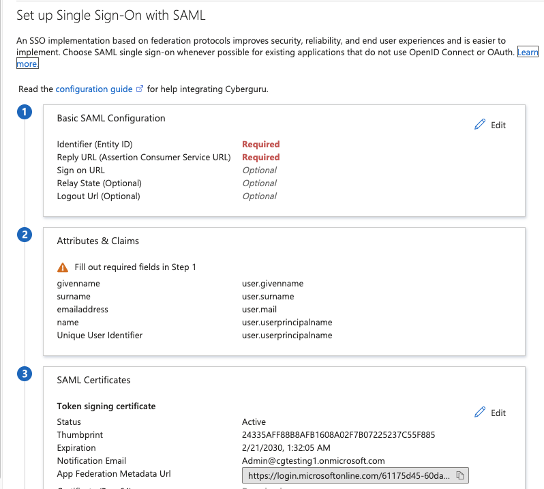Click Optional value for Relay State
The image size is (544, 489).
click(x=260, y=183)
